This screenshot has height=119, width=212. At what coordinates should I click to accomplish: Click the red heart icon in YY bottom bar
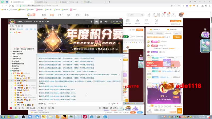click(x=11, y=108)
